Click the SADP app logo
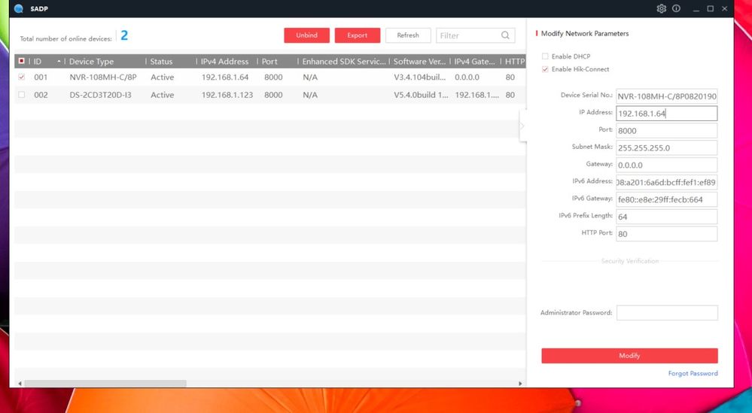 coord(19,8)
